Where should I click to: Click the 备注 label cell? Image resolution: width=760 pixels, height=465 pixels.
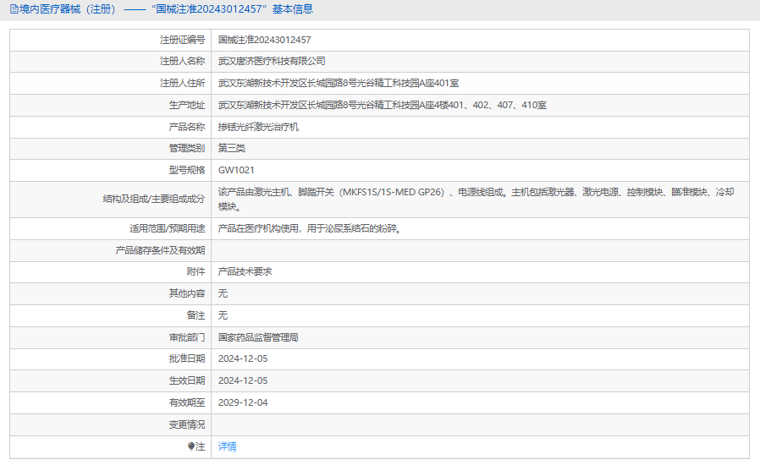coord(111,315)
